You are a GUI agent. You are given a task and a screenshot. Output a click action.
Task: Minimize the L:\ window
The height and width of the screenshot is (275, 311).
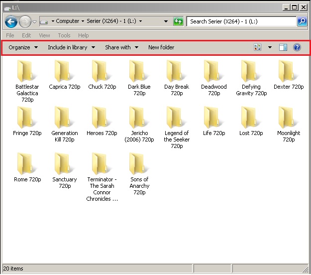pyautogui.click(x=286, y=7)
